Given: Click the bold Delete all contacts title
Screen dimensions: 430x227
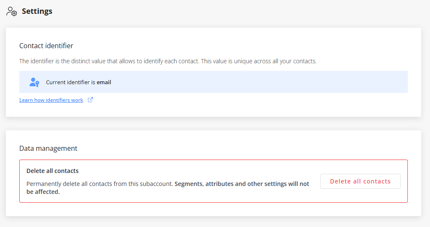Looking at the screenshot, I should tap(52, 171).
